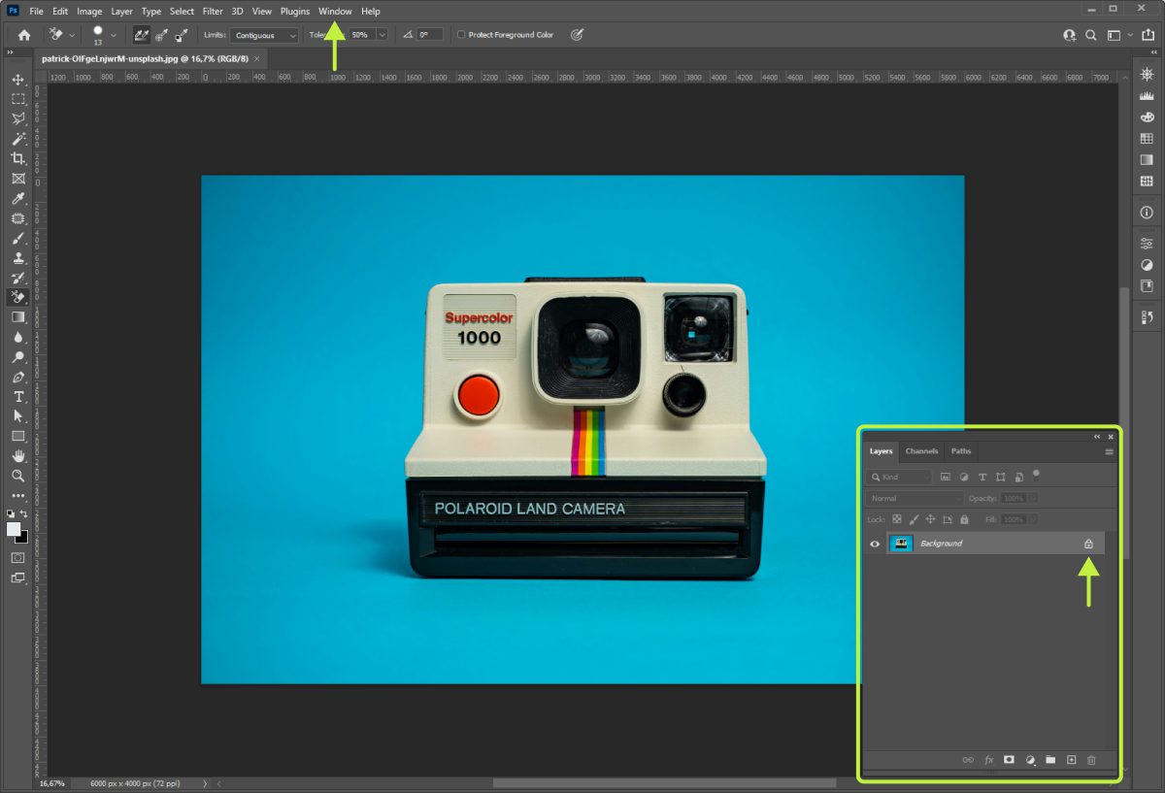Screen dimensions: 1165x793
Task: Toggle Quick Mask mode
Action: 17,557
